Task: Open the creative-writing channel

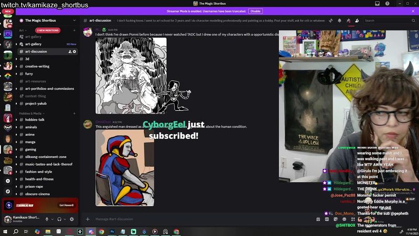Action: [x=37, y=66]
